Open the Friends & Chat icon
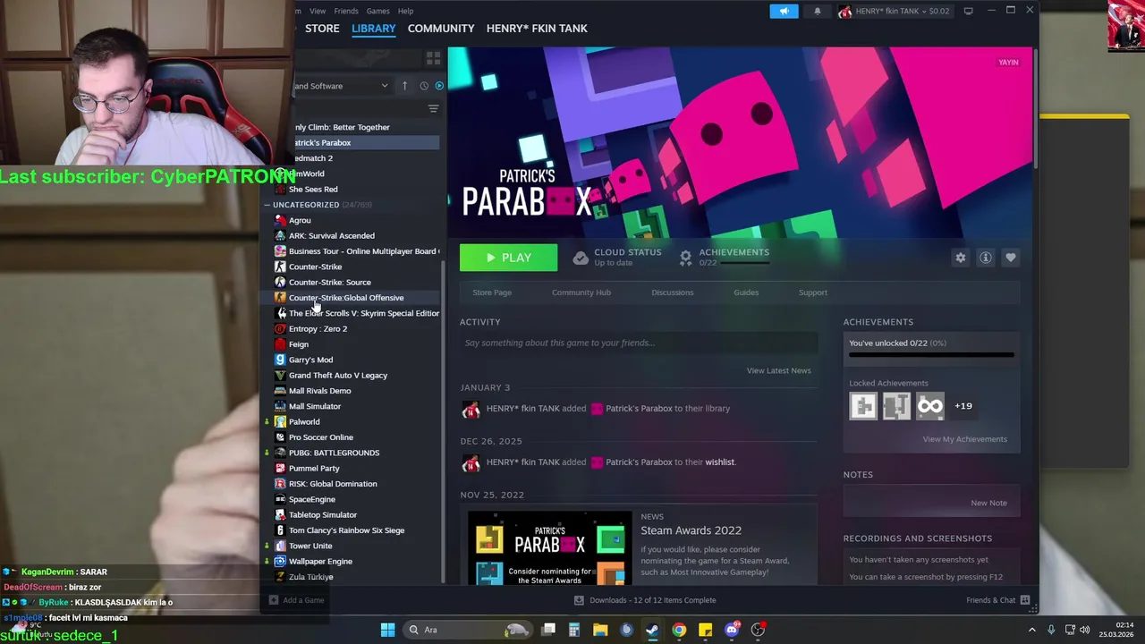The width and height of the screenshot is (1145, 644). point(1025,600)
